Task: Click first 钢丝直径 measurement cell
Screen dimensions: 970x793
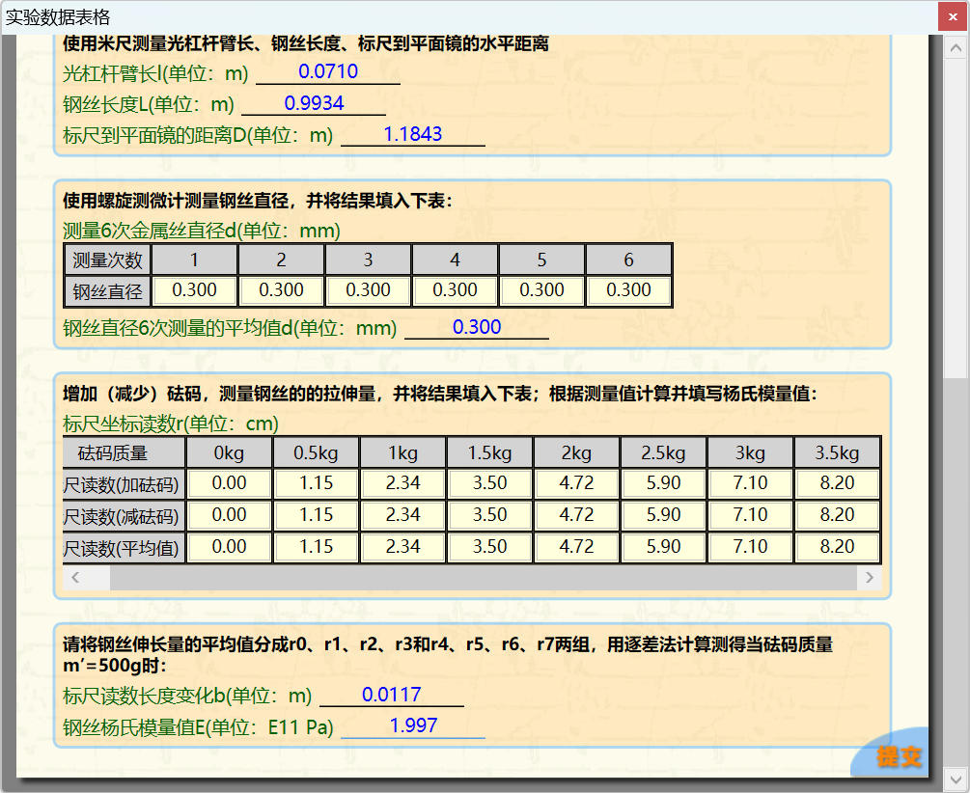Action: pos(195,290)
